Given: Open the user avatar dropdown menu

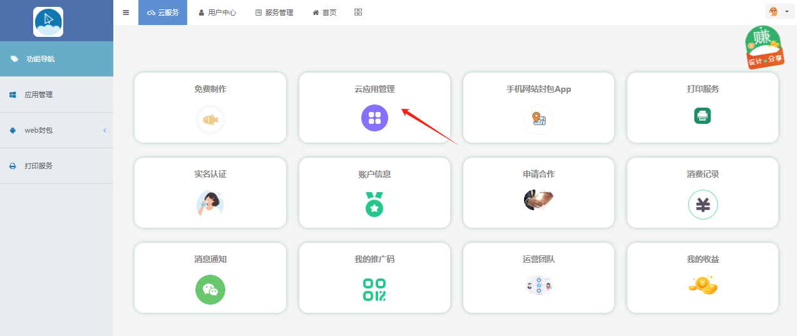Looking at the screenshot, I should (x=779, y=12).
